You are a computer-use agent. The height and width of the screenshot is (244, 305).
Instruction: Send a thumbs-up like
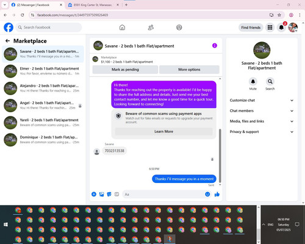(217, 194)
